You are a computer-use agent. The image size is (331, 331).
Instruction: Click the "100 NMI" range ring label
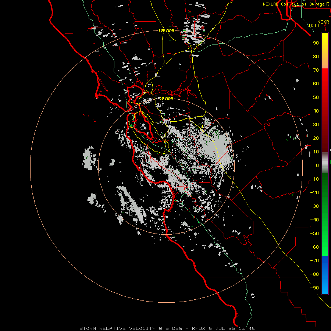coord(166,30)
